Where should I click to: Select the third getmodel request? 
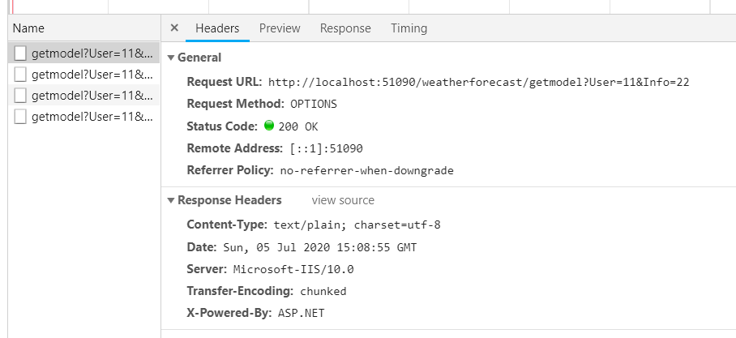tap(91, 96)
